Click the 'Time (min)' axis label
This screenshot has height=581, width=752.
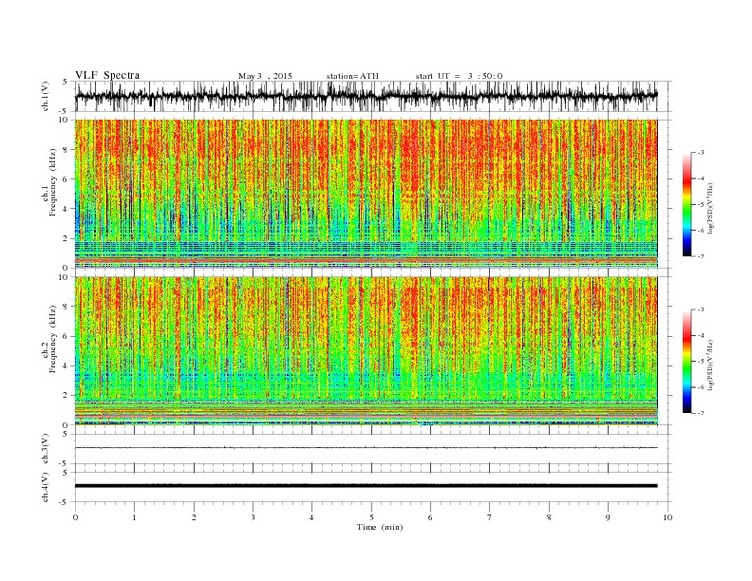380,527
